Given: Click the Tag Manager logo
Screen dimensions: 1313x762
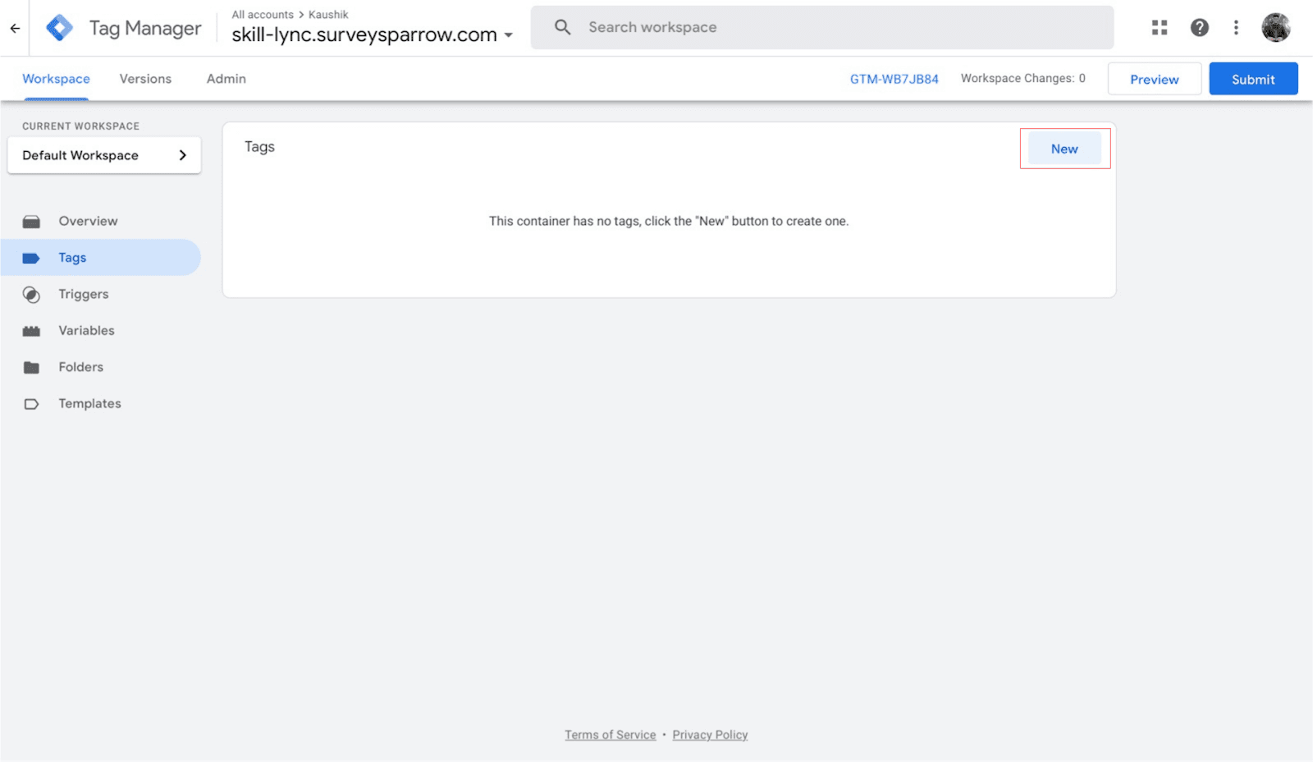Looking at the screenshot, I should (59, 28).
